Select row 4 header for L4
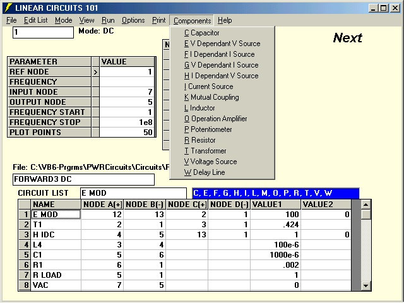Viewport: 404px width, 303px height. [x=24, y=245]
